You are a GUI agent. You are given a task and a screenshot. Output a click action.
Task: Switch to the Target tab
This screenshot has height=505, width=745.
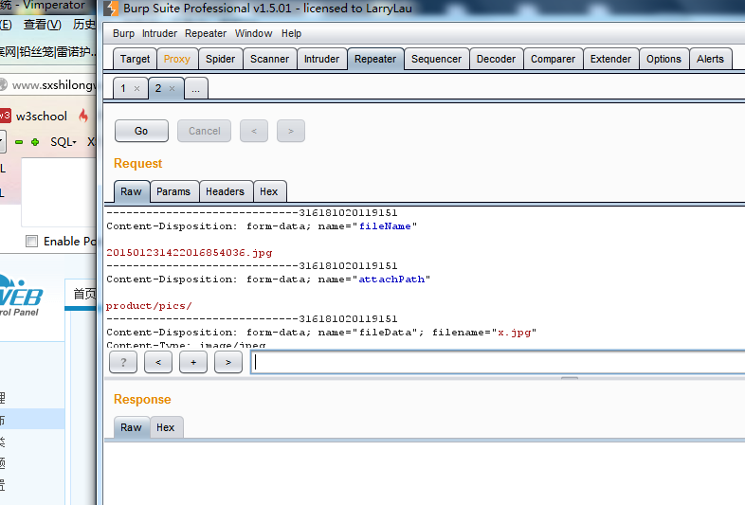point(135,59)
